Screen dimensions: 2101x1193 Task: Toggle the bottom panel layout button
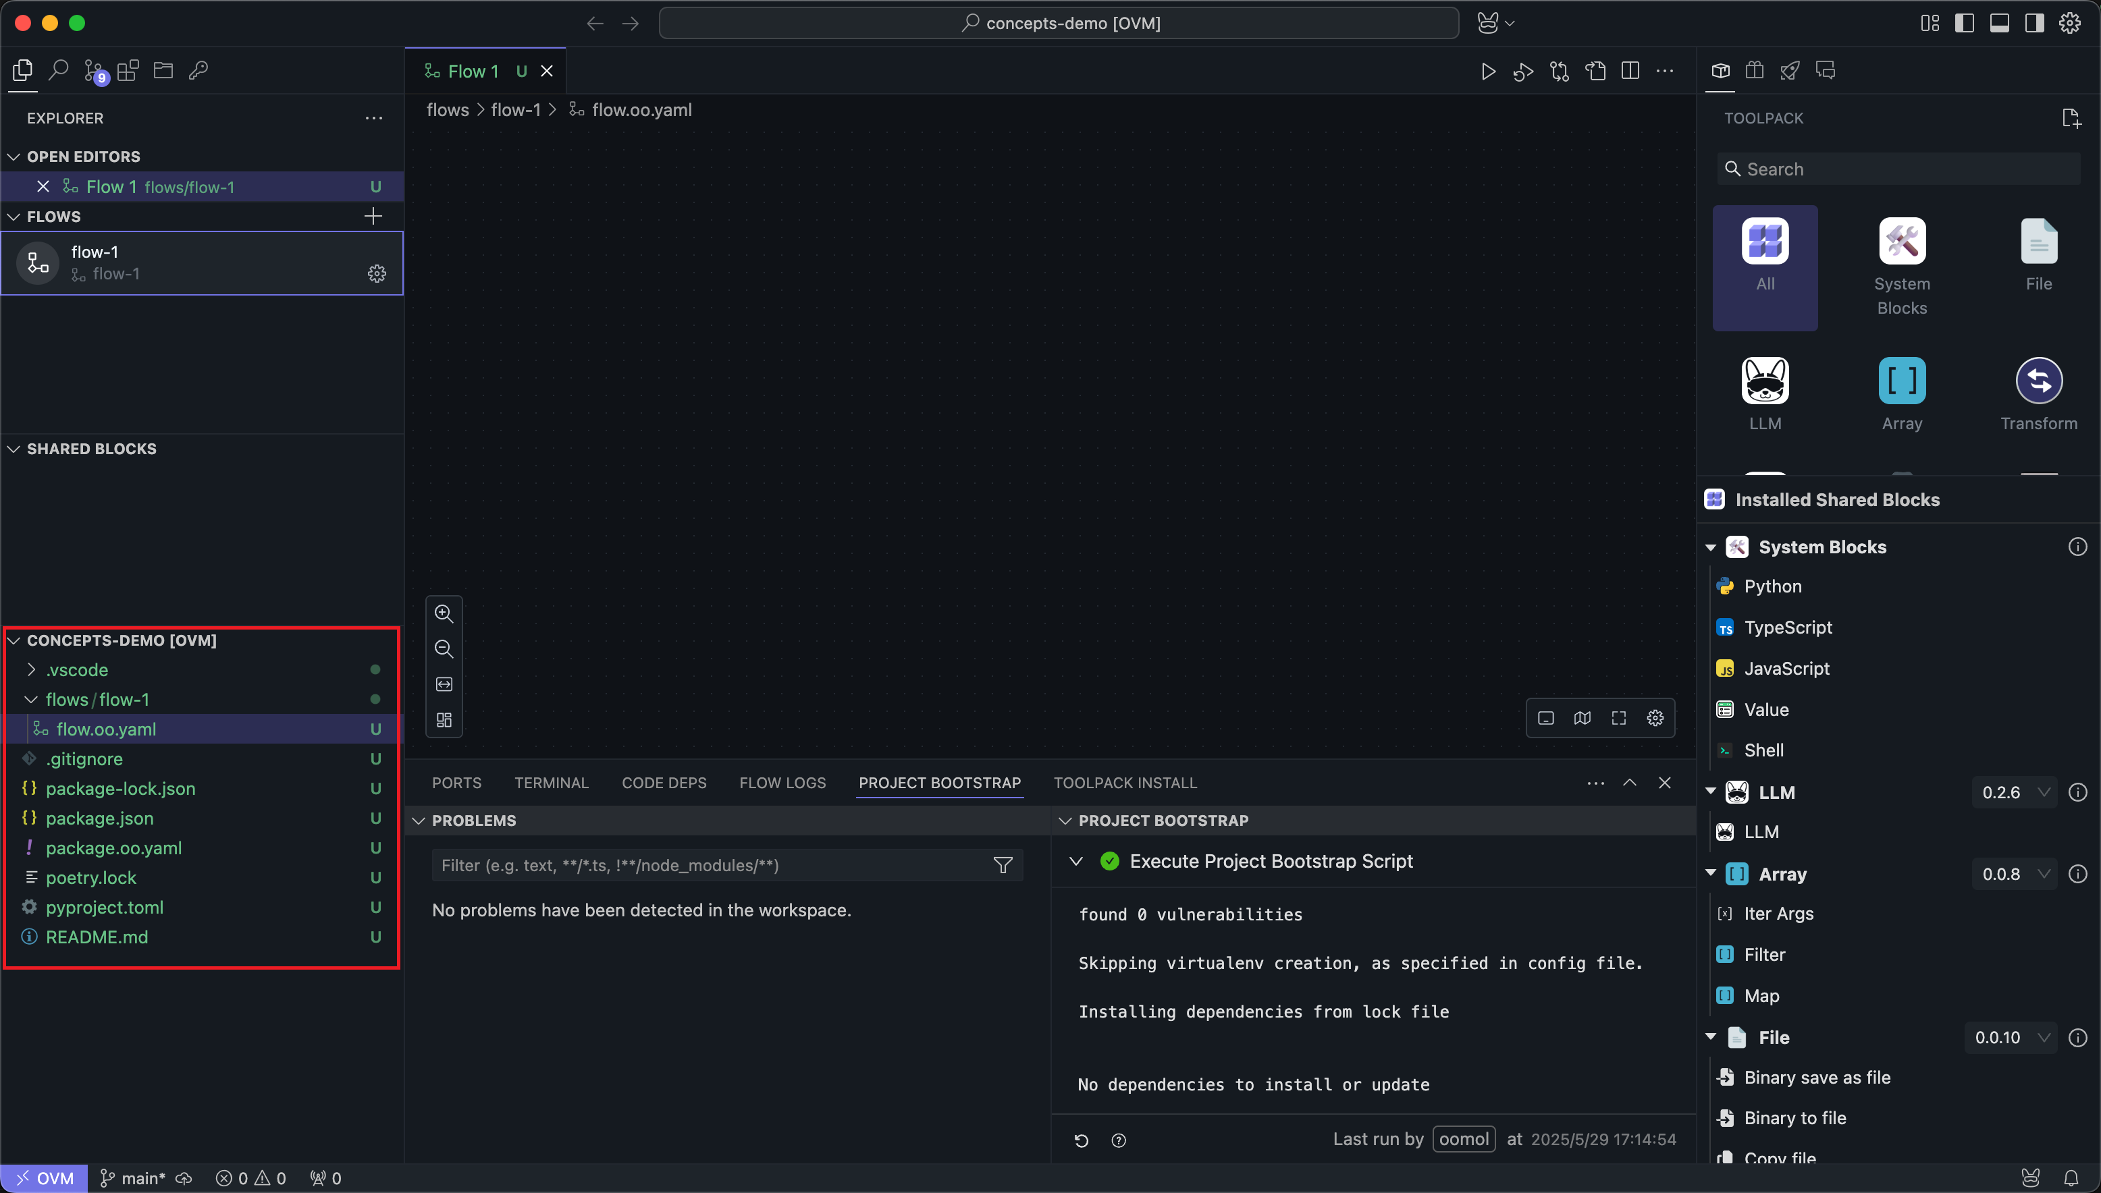point(1999,23)
